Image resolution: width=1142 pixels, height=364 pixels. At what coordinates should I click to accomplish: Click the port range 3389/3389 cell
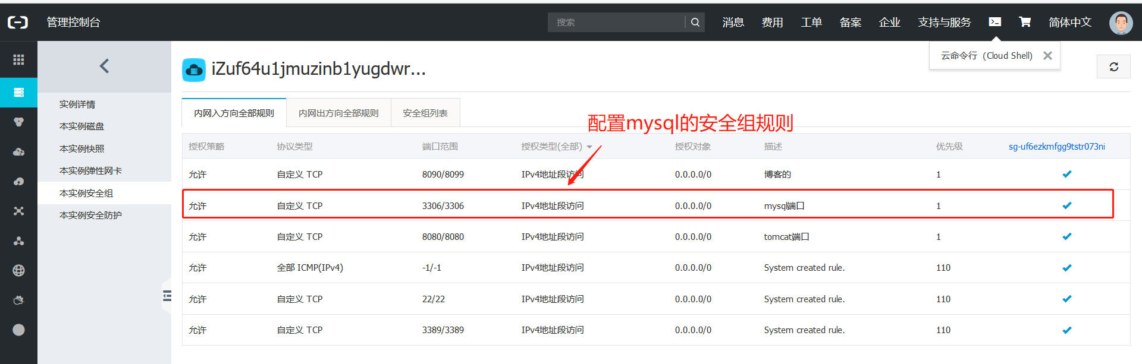[443, 330]
